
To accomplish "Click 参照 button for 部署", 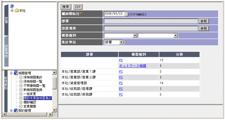I will point(204,21).
